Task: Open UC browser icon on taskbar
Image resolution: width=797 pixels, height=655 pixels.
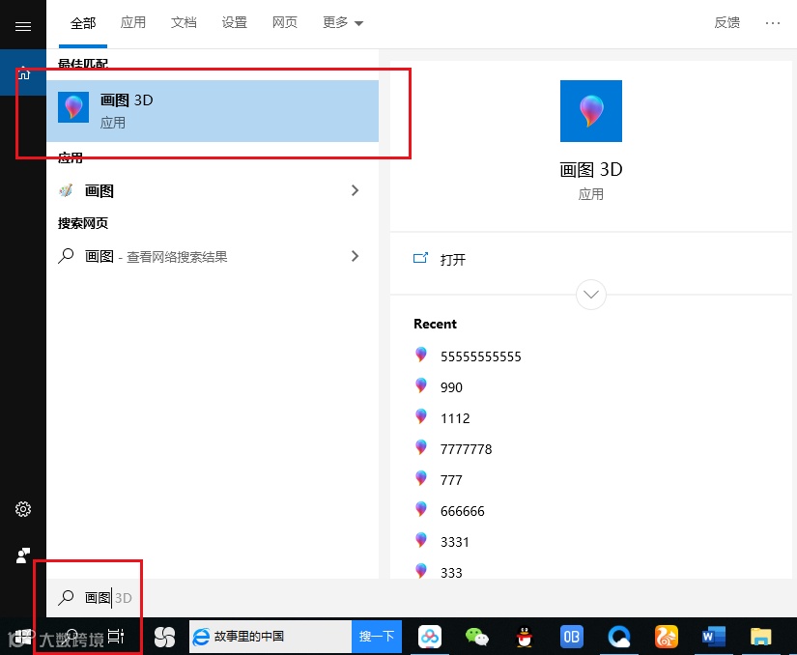Action: (x=667, y=637)
